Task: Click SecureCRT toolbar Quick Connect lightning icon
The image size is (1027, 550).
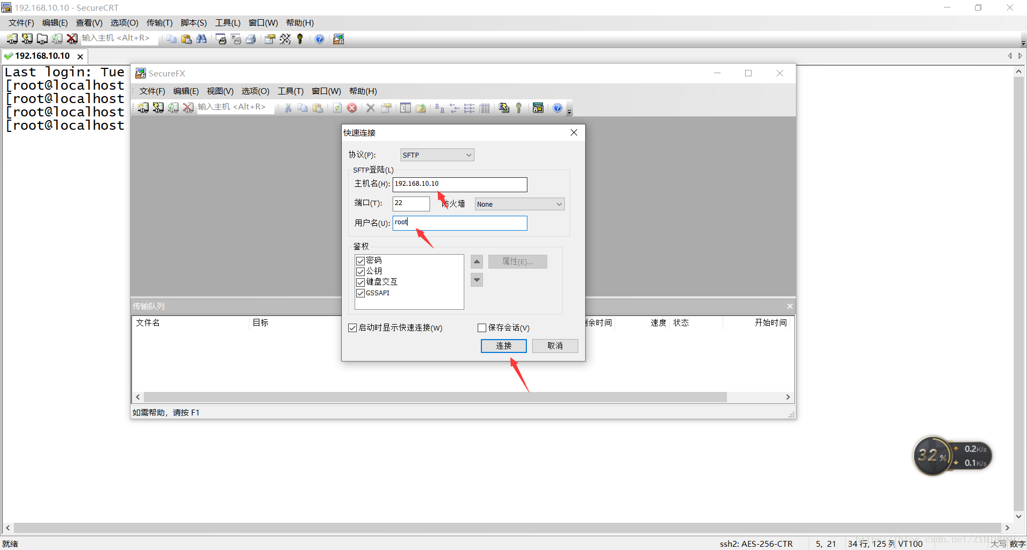Action: click(x=27, y=39)
